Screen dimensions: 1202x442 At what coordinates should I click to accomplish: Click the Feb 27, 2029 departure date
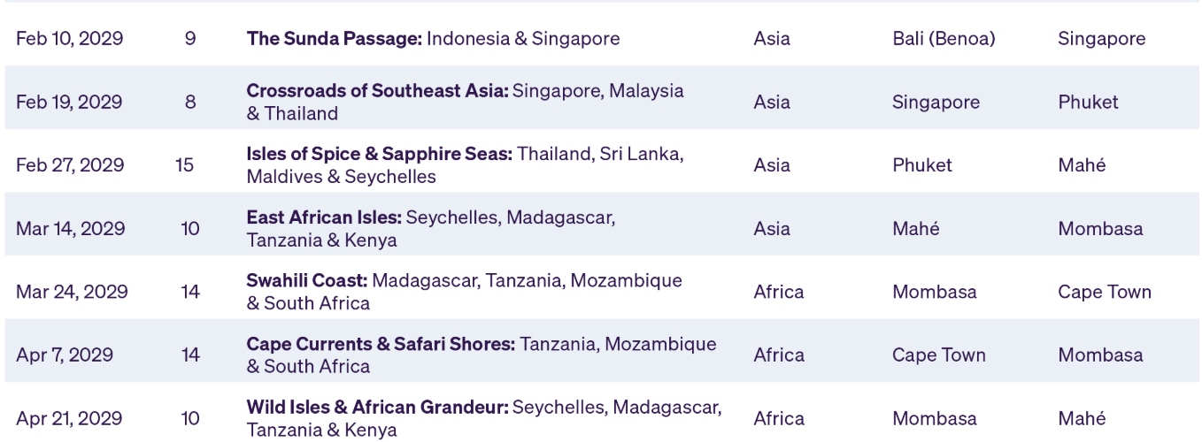click(x=70, y=165)
